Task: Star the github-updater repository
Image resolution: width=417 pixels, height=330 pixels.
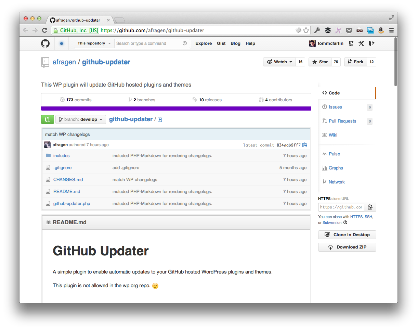Action: pyautogui.click(x=320, y=62)
